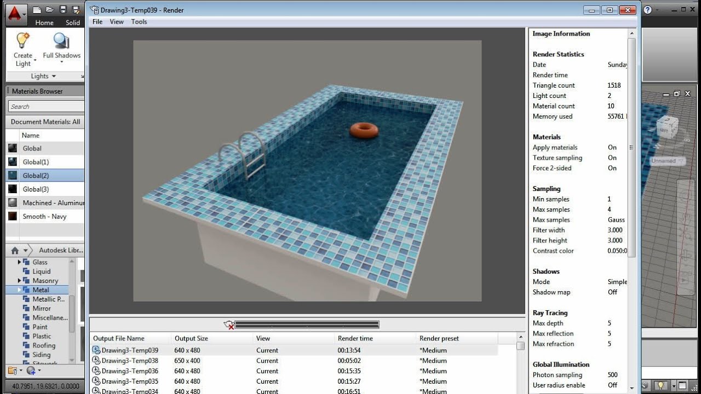Click the Full Shadows icon
Image resolution: width=701 pixels, height=394 pixels.
(x=61, y=41)
